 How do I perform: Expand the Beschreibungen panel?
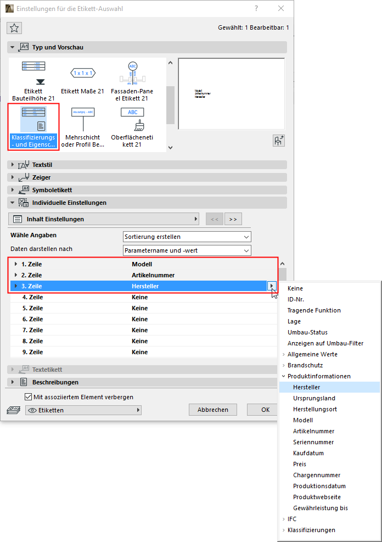coord(13,382)
